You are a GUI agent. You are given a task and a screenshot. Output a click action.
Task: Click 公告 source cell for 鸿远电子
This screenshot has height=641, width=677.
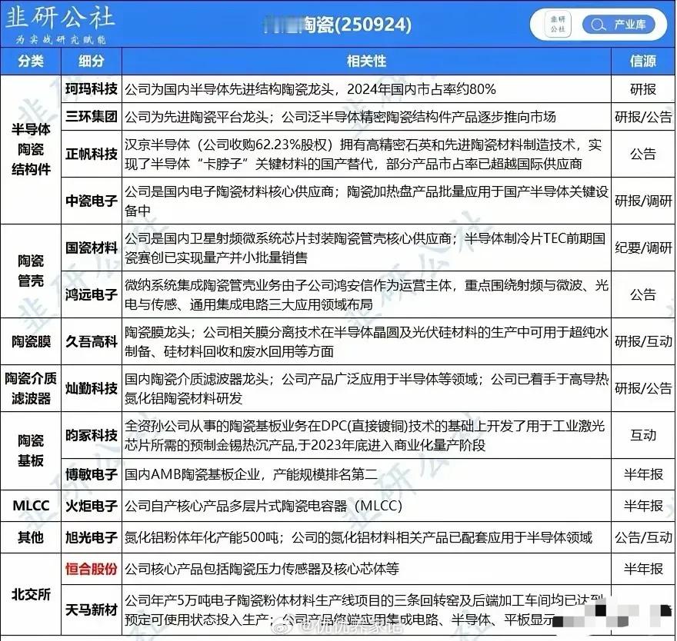click(643, 294)
